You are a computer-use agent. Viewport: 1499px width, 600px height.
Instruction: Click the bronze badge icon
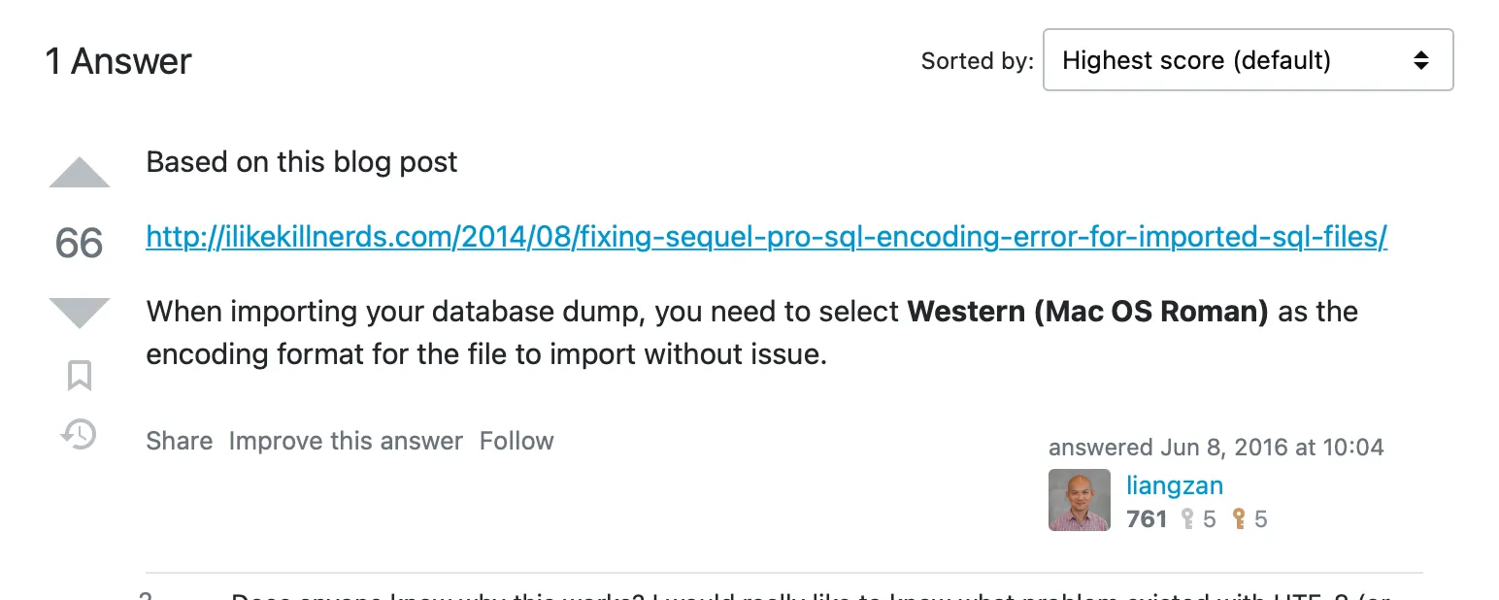(x=1238, y=519)
